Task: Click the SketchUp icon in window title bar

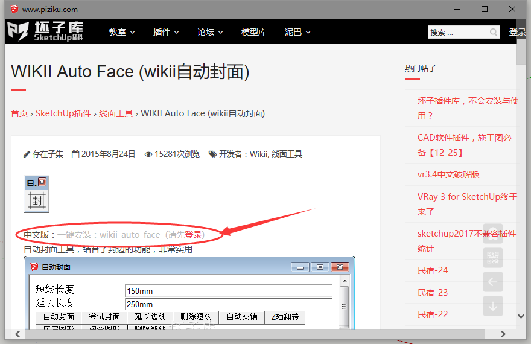Action: click(14, 9)
